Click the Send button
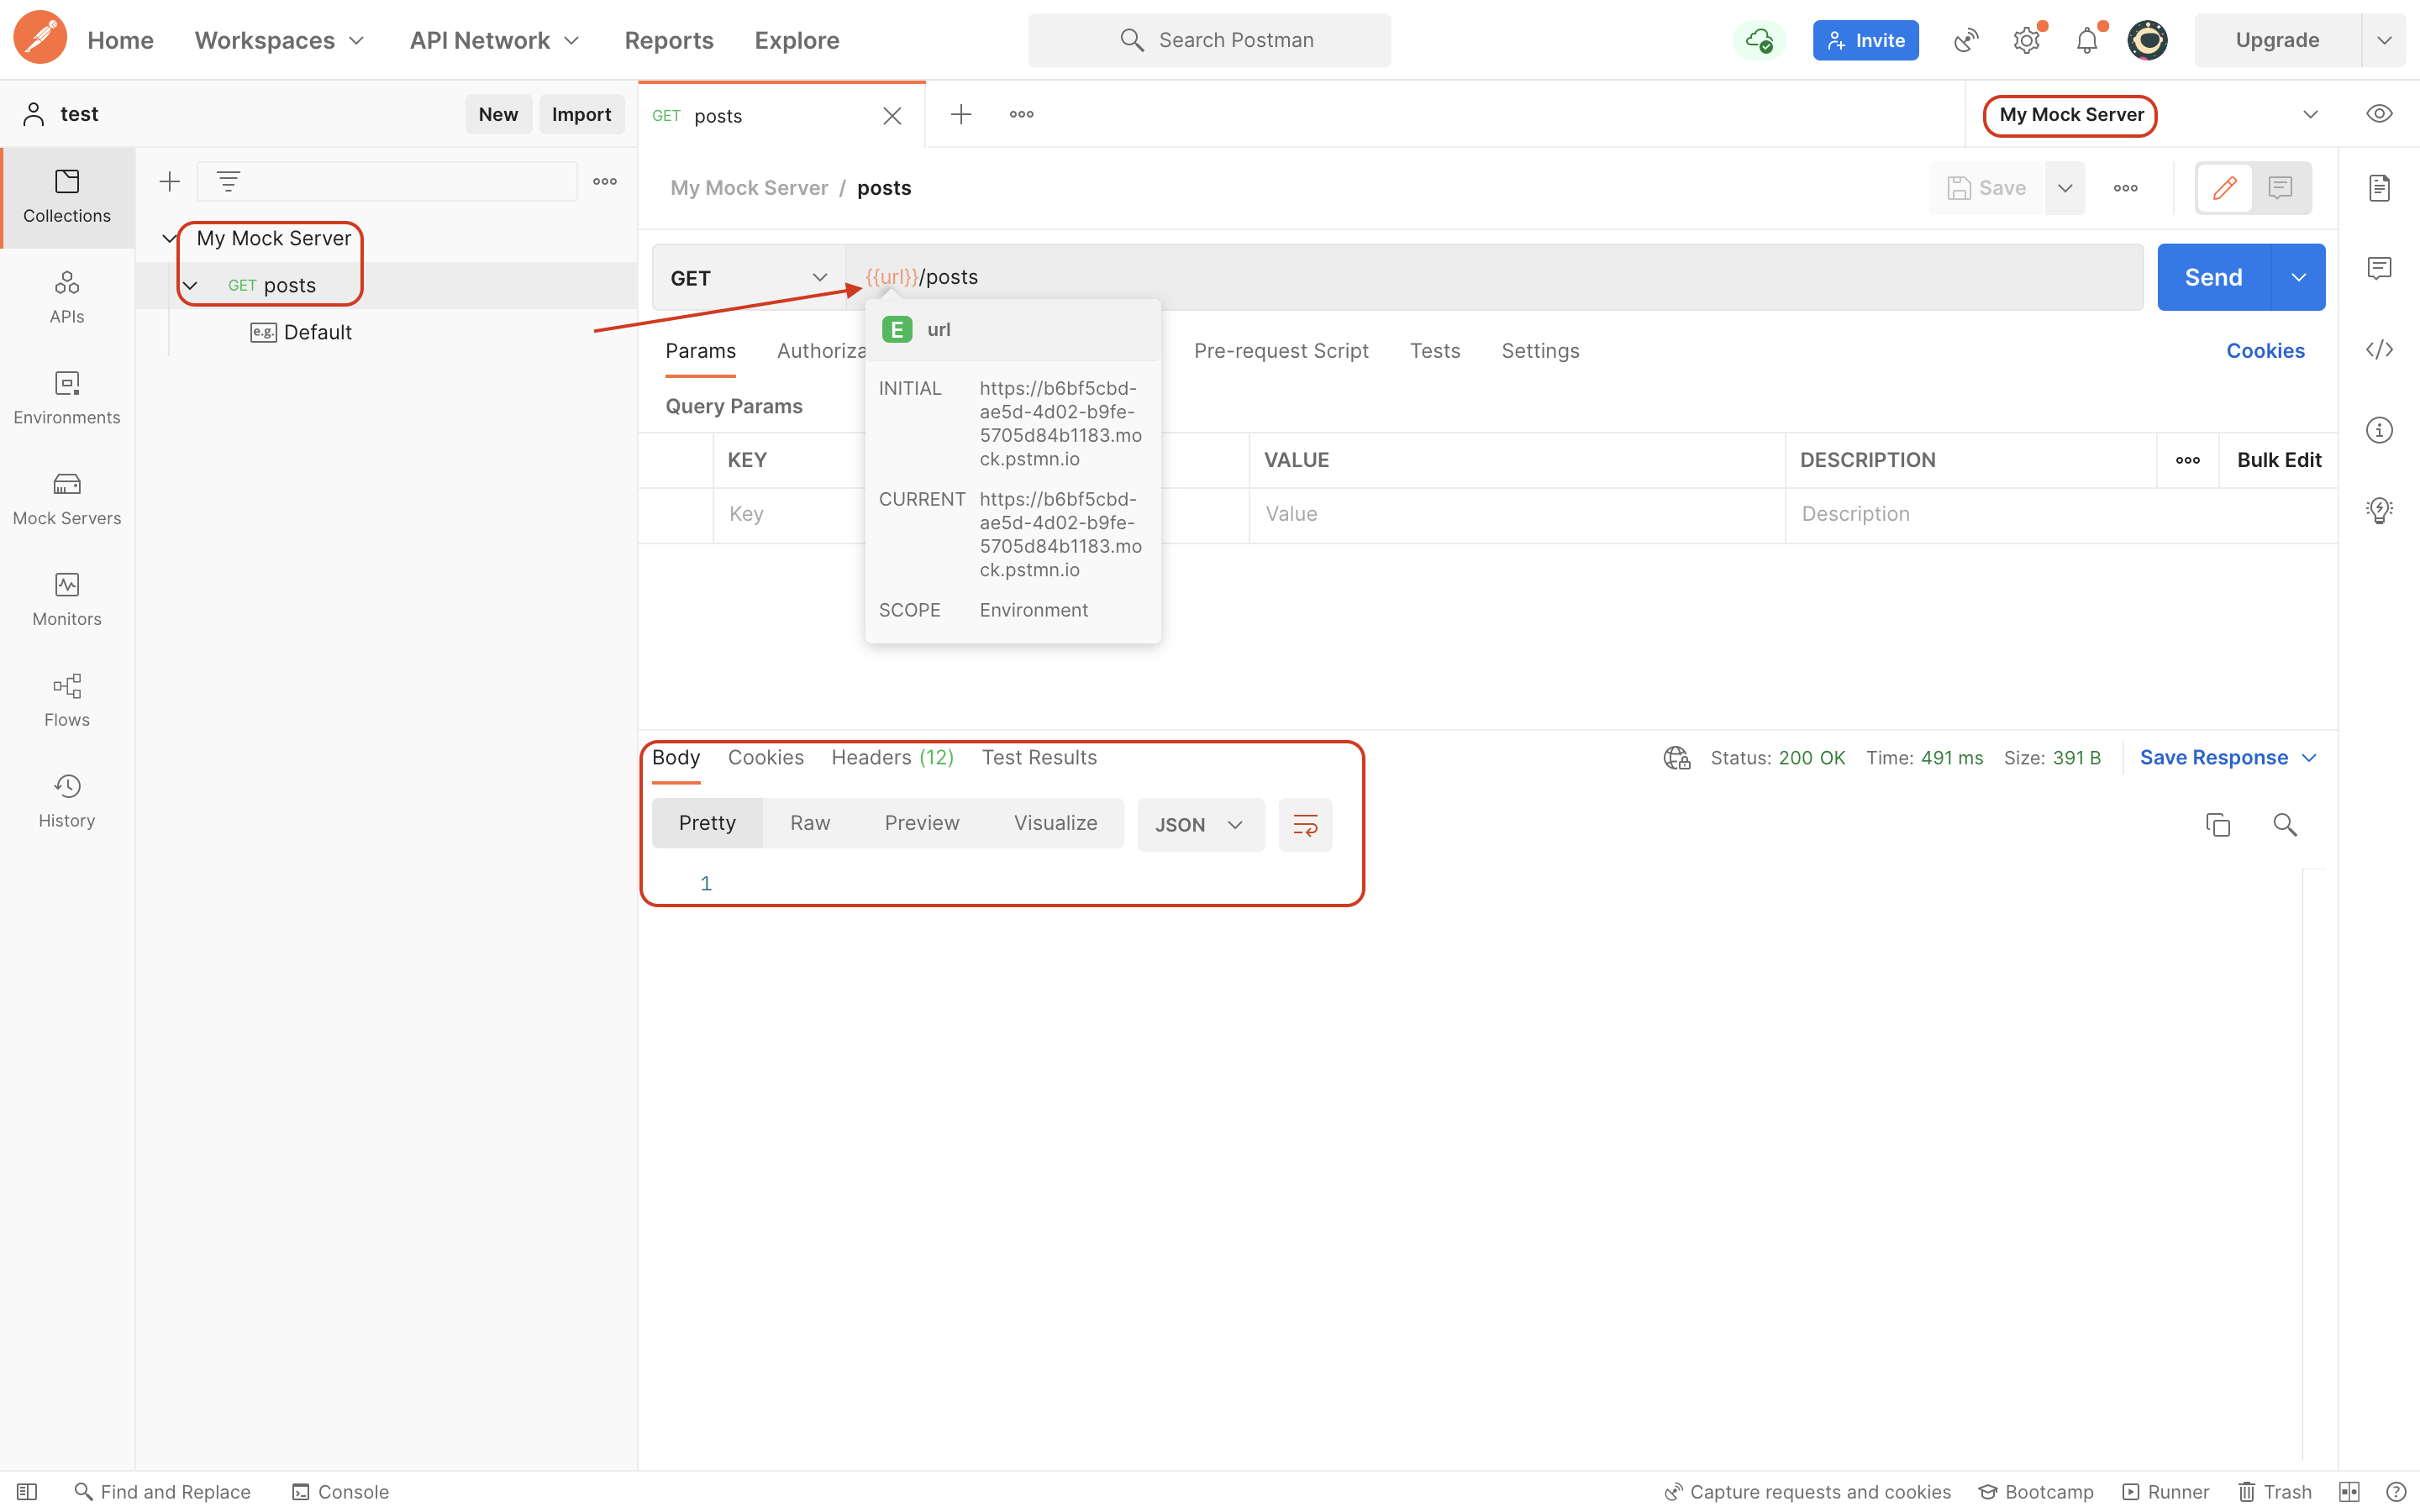The height and width of the screenshot is (1512, 2420). [x=2212, y=277]
